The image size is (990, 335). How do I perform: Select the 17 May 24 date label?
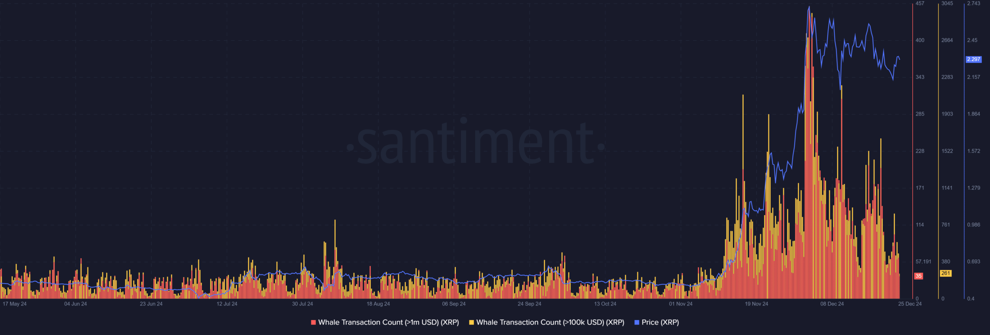click(x=15, y=304)
